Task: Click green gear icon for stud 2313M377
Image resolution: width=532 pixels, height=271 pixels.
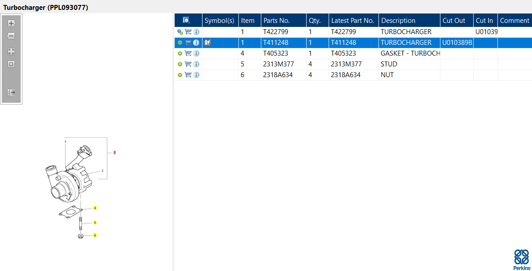Action: pos(180,64)
